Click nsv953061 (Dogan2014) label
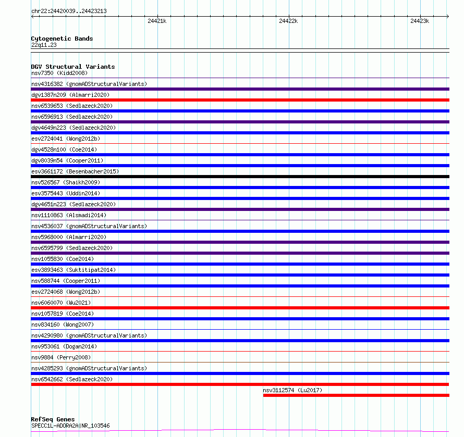This screenshot has width=464, height=437. tap(64, 346)
